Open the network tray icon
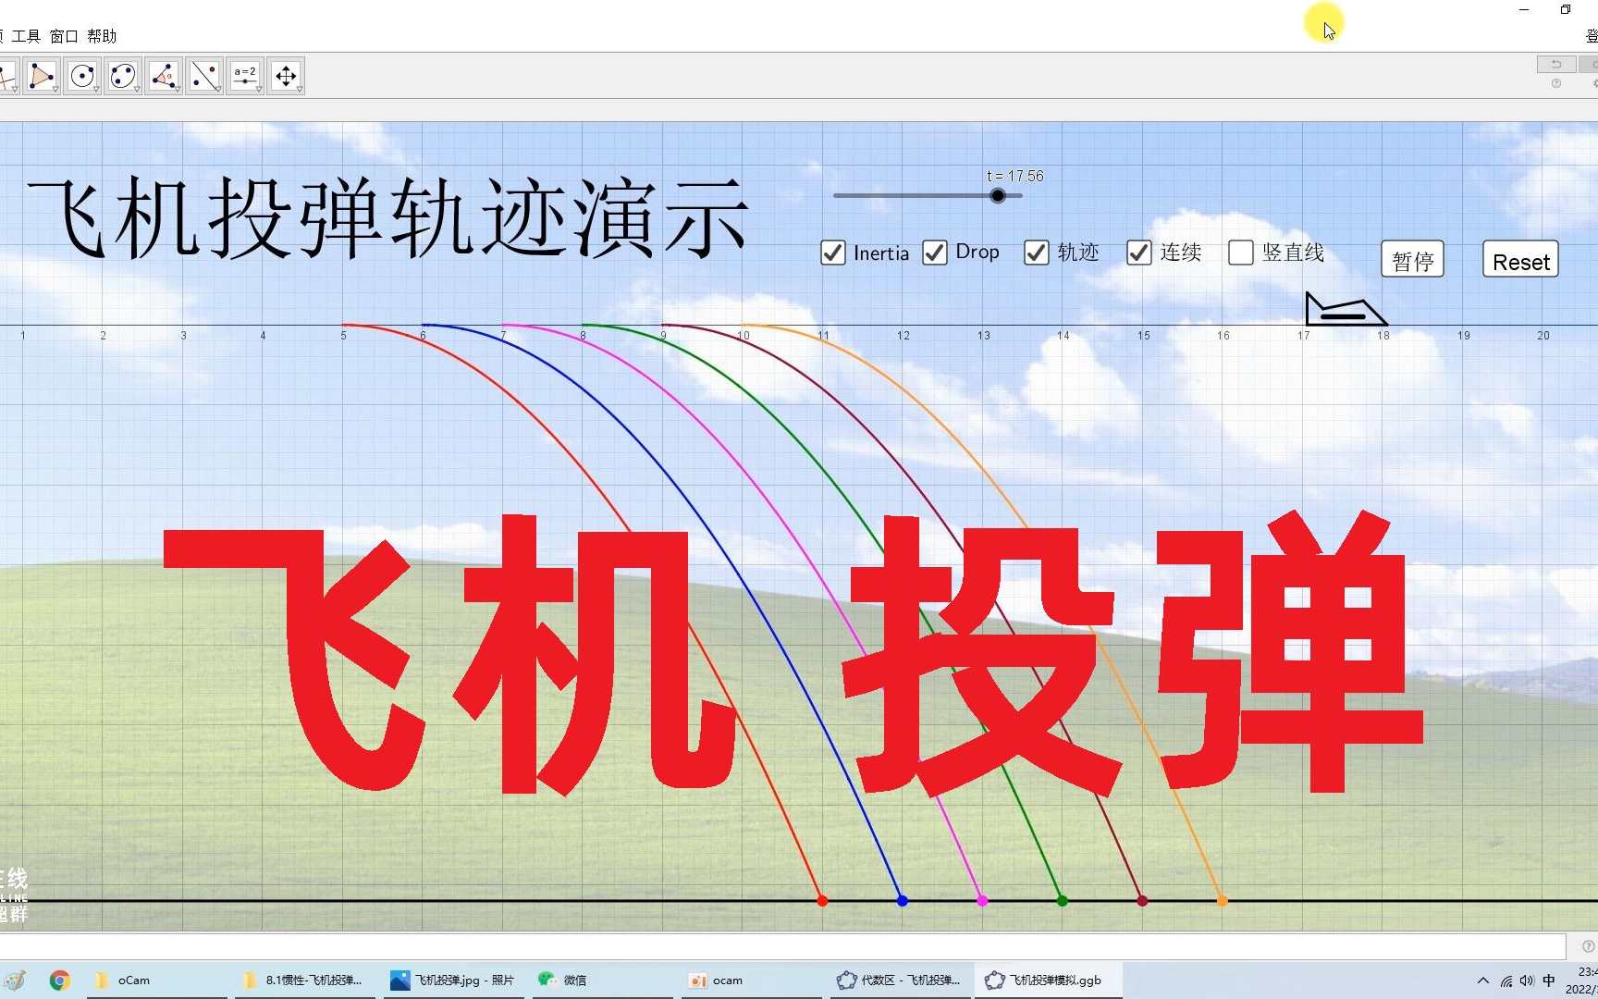The image size is (1598, 999). (1506, 980)
